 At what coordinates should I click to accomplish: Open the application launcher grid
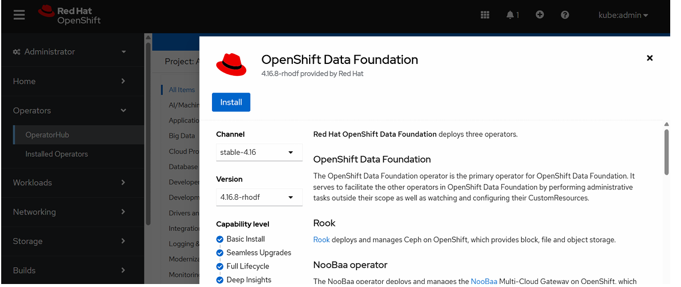click(x=485, y=15)
